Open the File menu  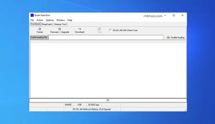[x=32, y=20]
